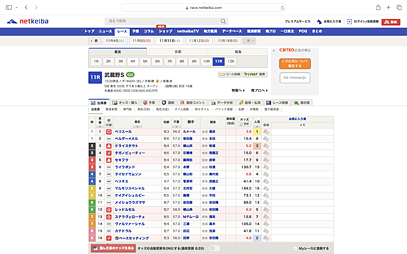Click the search magnifier icon in header
Screen dimensions: 407x254
223,22
